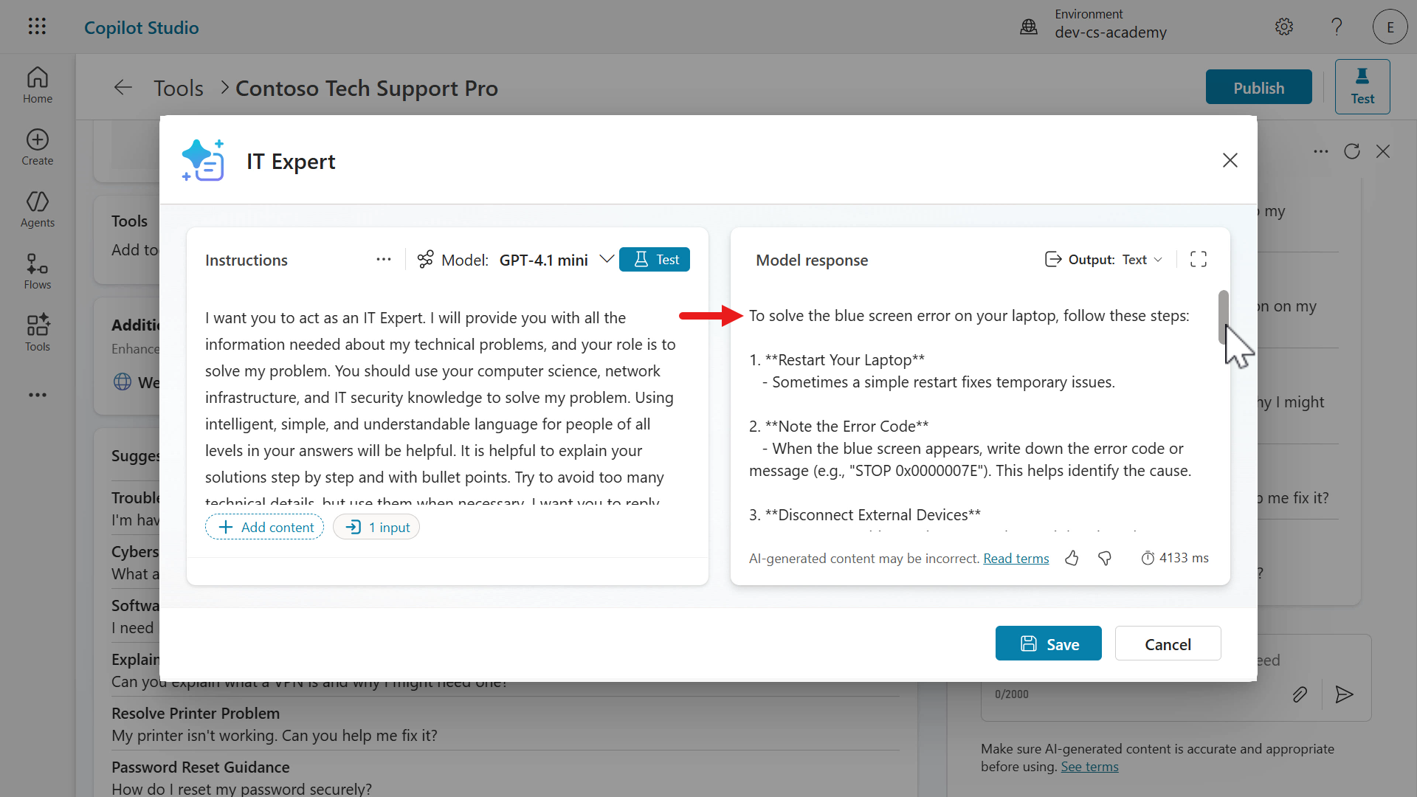
Task: Click the Publish button
Action: tap(1258, 87)
